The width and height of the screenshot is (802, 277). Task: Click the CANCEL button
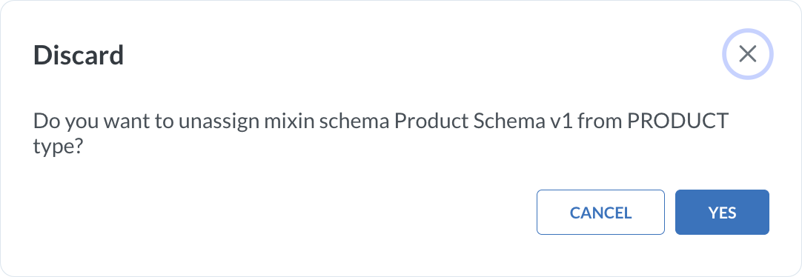(600, 212)
